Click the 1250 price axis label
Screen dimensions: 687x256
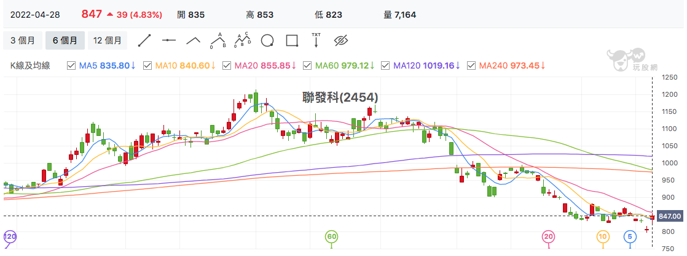(x=669, y=77)
